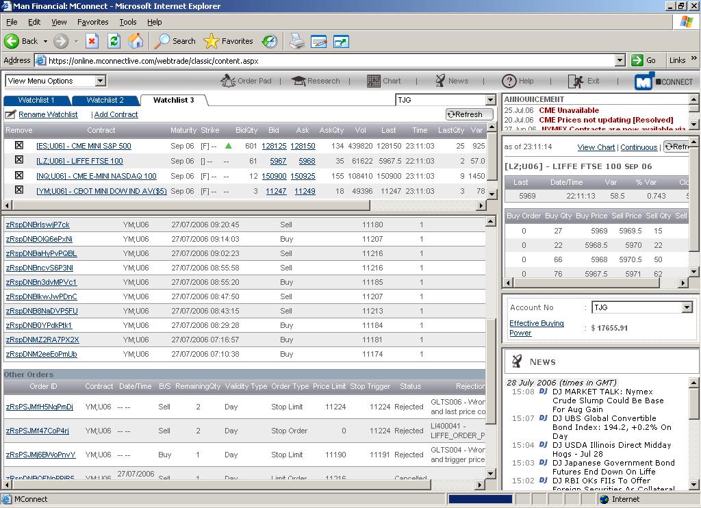Expand the View Menu Options dropdown
This screenshot has width=701, height=508.
101,81
